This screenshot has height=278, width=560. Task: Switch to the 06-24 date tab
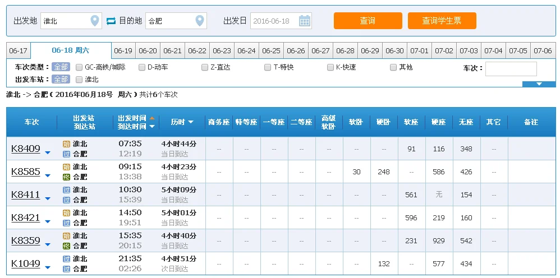coord(246,50)
